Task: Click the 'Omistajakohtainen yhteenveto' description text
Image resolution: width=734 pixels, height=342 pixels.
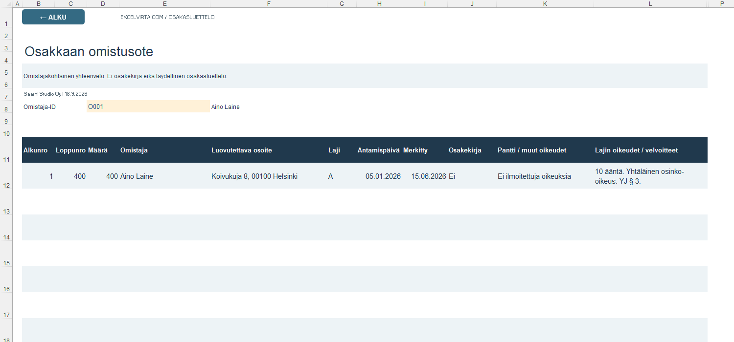Action: click(x=126, y=76)
